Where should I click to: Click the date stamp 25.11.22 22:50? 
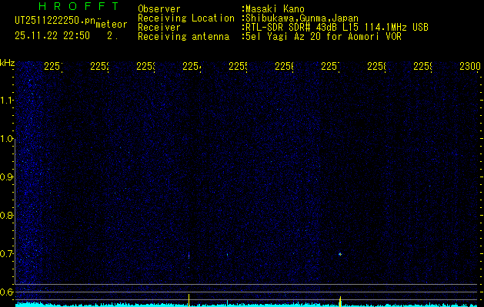pyautogui.click(x=52, y=36)
